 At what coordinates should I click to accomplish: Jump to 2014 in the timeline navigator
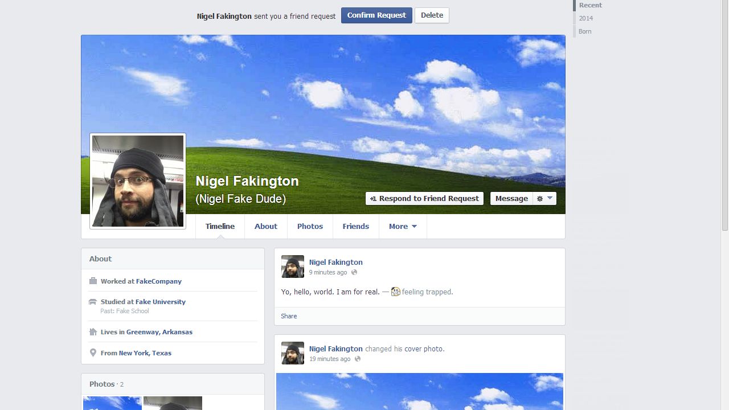(x=586, y=18)
